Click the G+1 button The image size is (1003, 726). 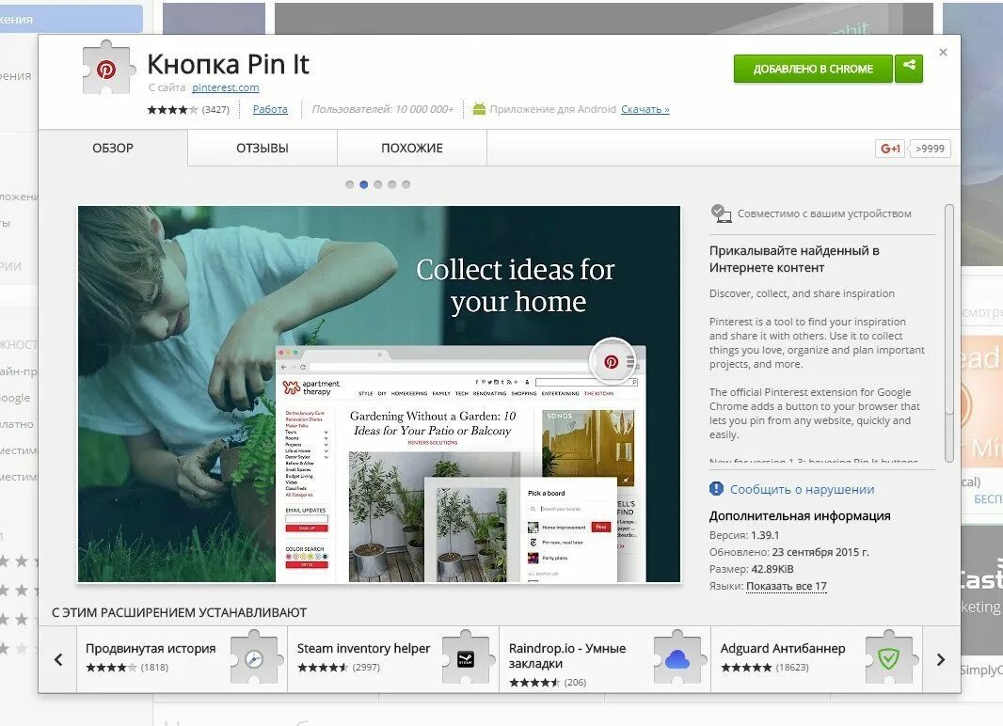(x=890, y=149)
